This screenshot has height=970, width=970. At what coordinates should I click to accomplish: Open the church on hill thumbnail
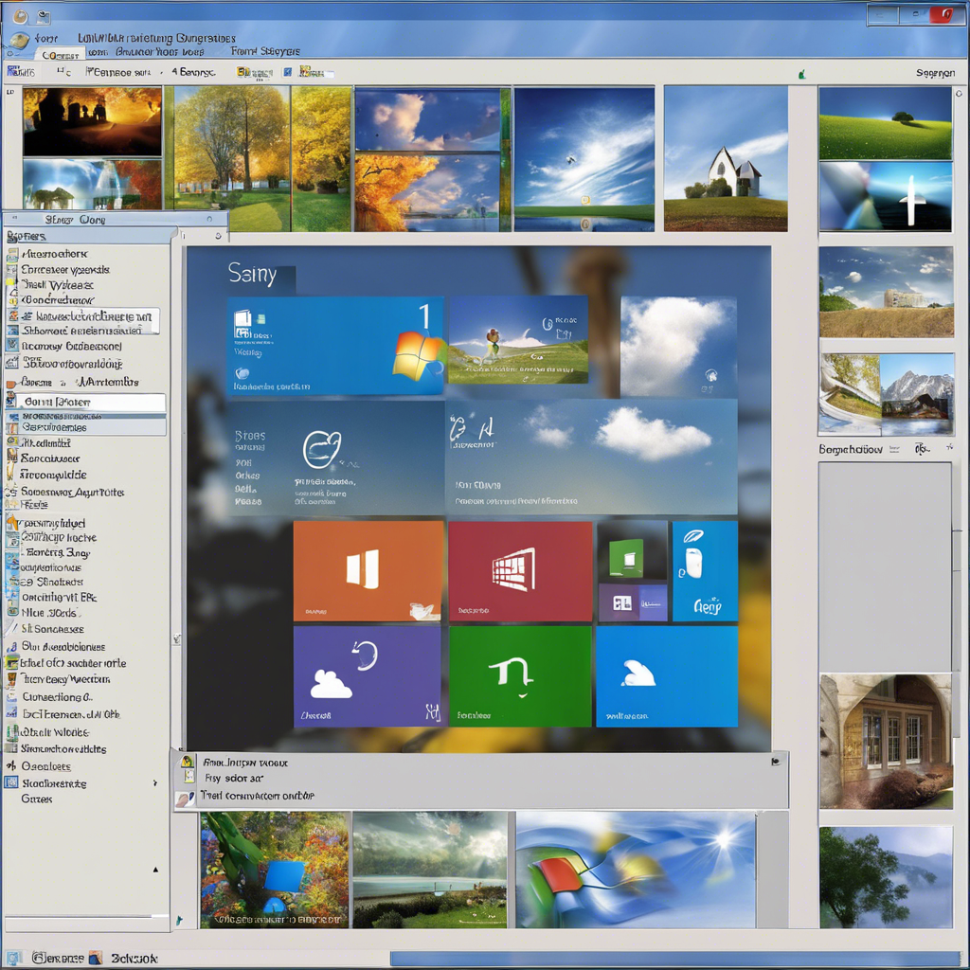(726, 158)
